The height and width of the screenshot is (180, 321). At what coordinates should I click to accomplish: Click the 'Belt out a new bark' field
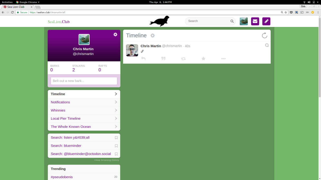(x=84, y=81)
